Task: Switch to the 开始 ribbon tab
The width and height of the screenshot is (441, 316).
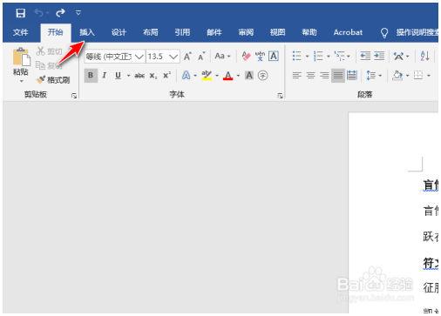Action: coord(55,32)
